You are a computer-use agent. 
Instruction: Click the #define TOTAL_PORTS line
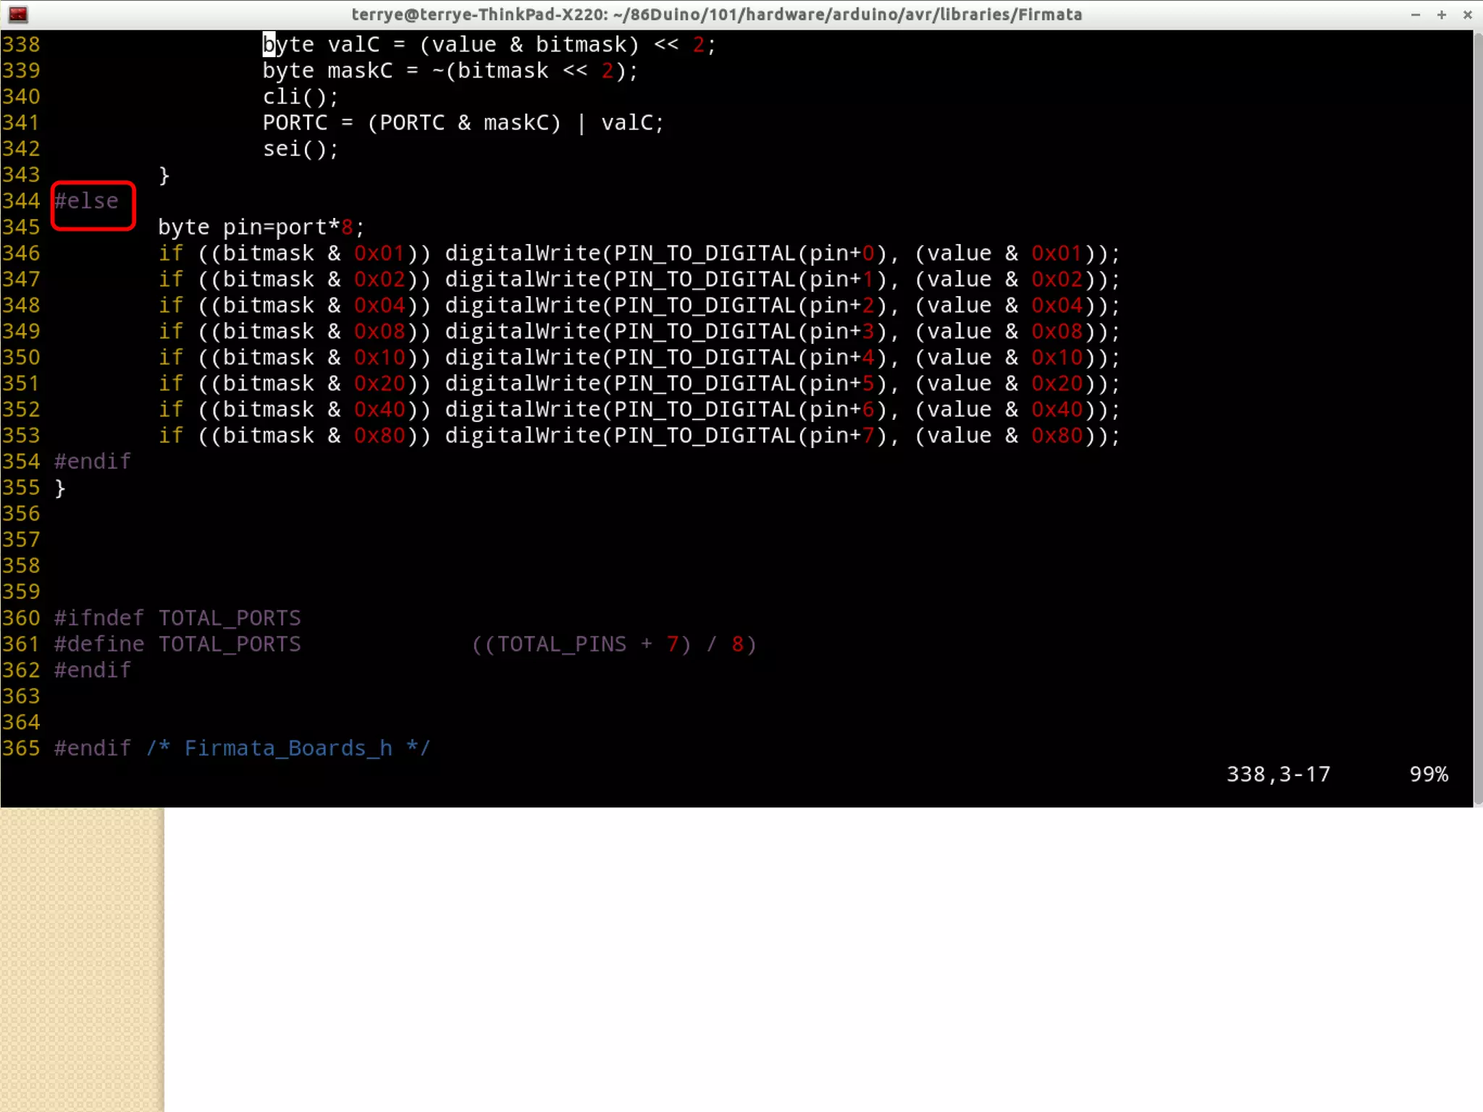click(177, 644)
